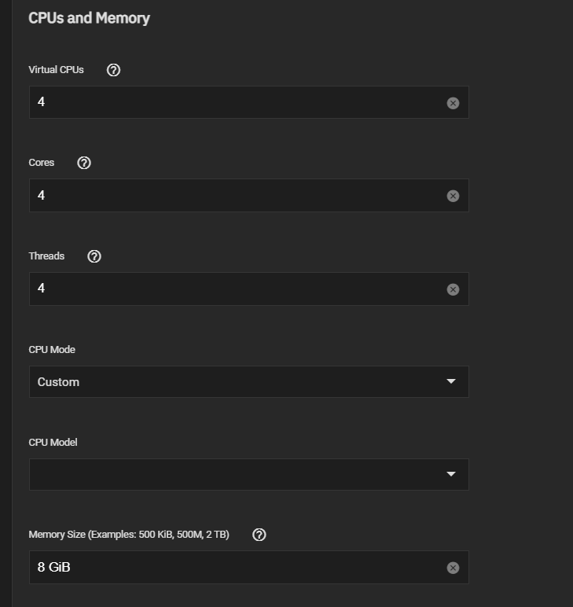This screenshot has height=607, width=573.
Task: Open the Virtual CPUs help tooltip icon
Action: click(113, 70)
